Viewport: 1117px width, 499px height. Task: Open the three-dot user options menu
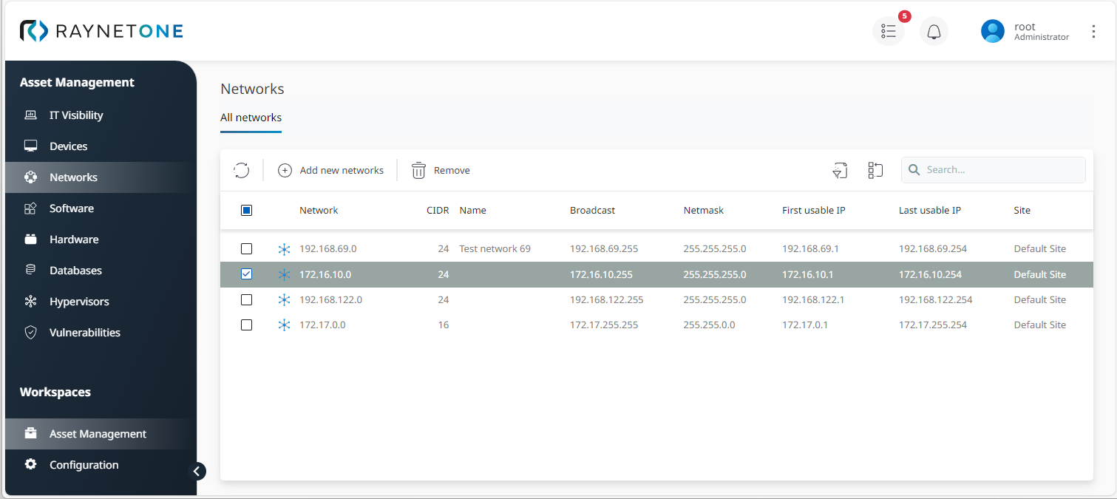1093,32
